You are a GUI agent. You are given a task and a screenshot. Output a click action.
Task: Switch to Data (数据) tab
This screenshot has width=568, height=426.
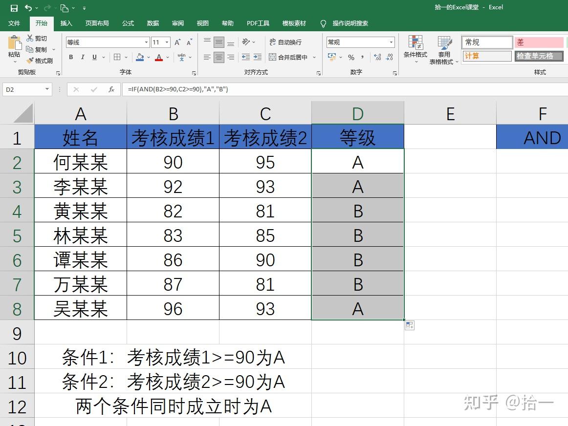[x=153, y=23]
